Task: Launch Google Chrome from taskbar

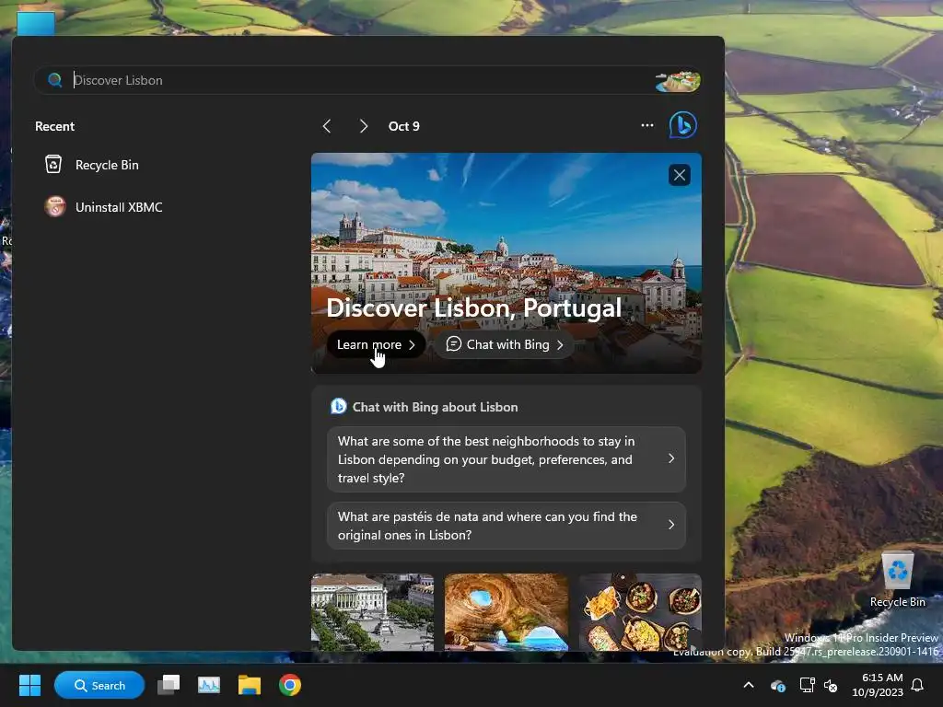Action: tap(290, 685)
